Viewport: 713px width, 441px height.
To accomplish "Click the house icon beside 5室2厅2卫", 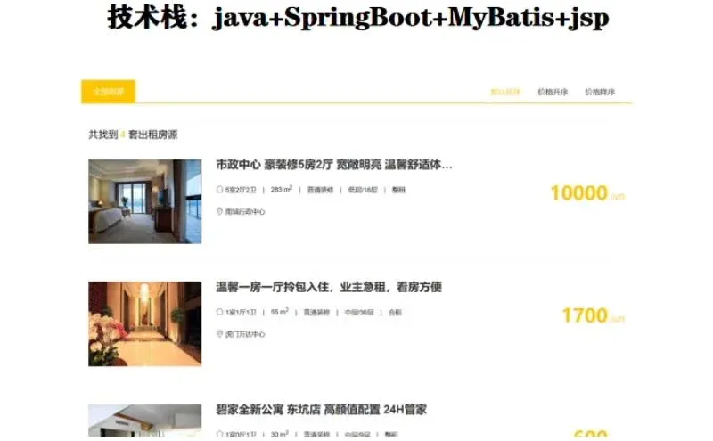I will 219,190.
